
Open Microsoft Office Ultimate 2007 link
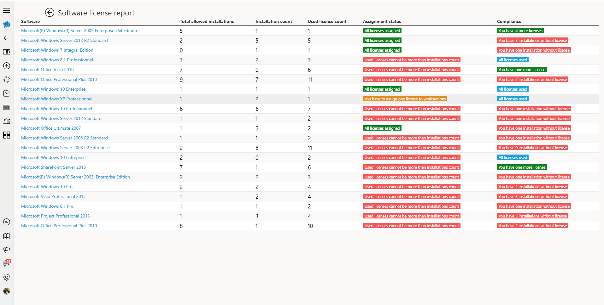[x=51, y=128]
